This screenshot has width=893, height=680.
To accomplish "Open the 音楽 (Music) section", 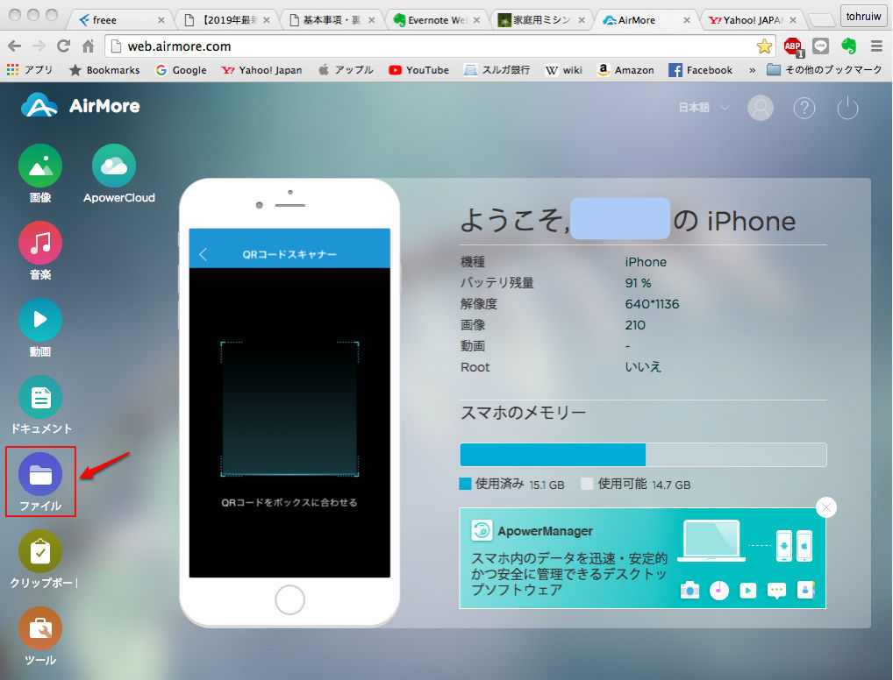I will 39,243.
